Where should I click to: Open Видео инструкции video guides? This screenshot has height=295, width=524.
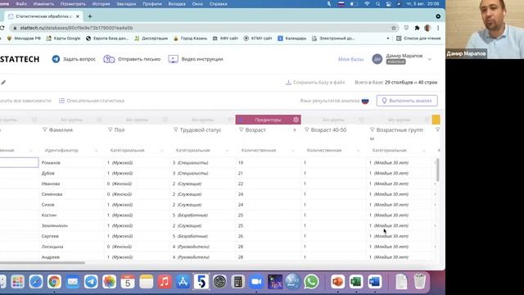196,59
